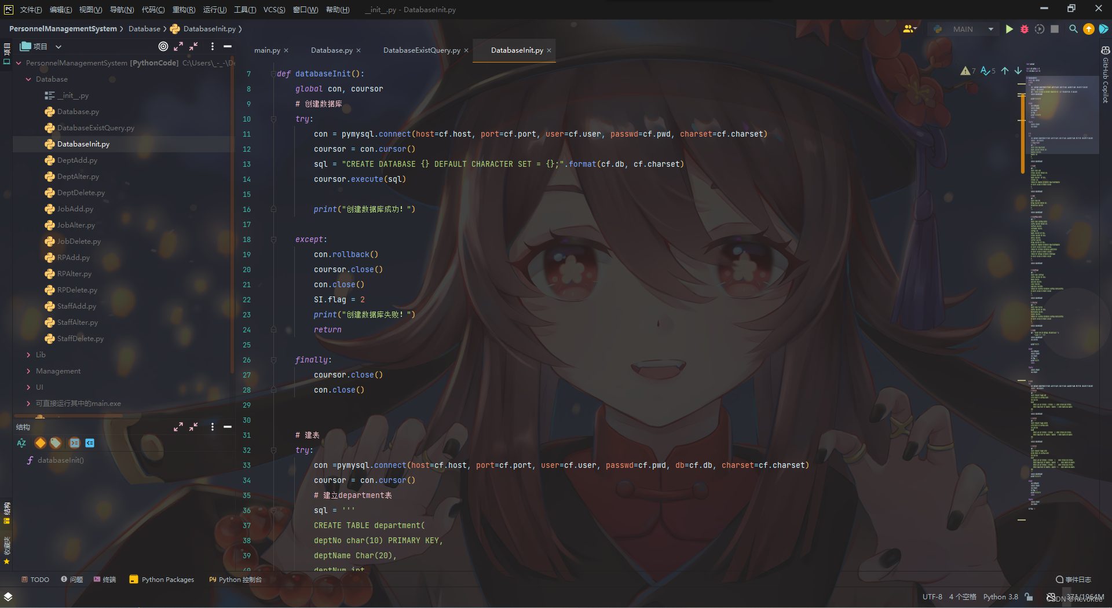Image resolution: width=1112 pixels, height=608 pixels.
Task: Run with coverage icon in toolbar
Action: coord(1040,29)
